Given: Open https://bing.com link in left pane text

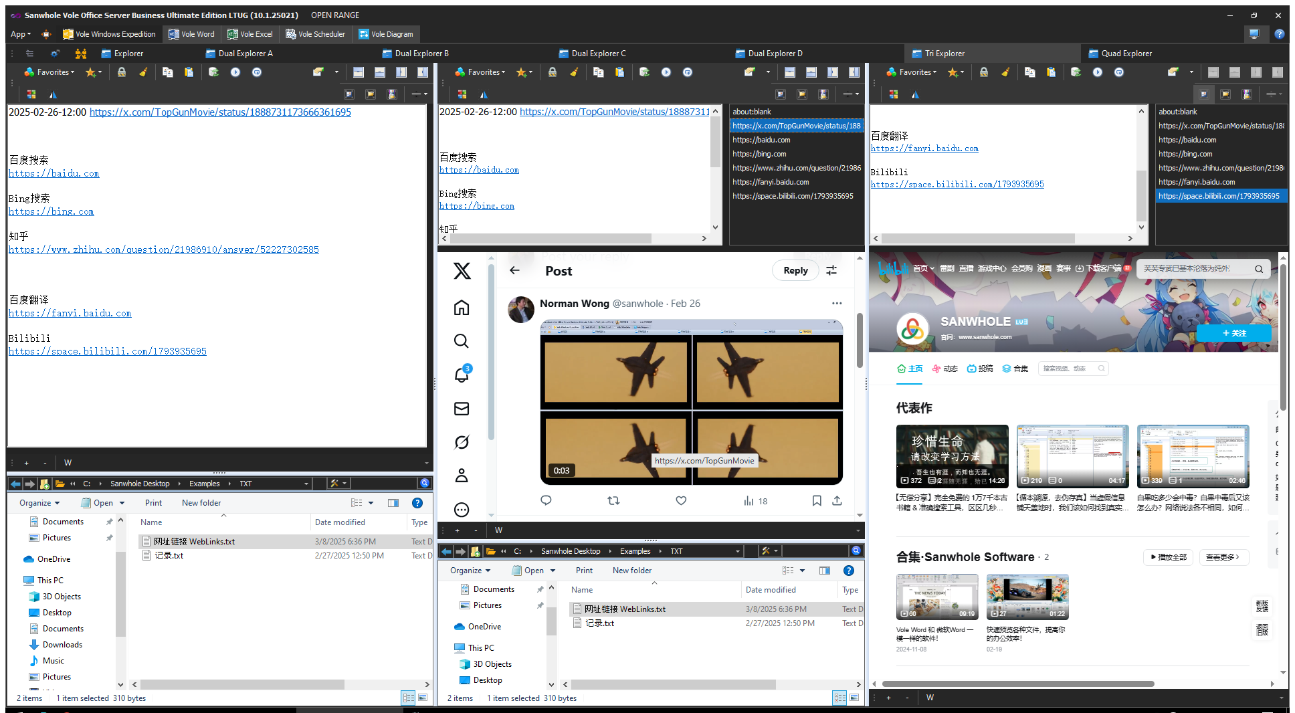Looking at the screenshot, I should click(x=52, y=211).
